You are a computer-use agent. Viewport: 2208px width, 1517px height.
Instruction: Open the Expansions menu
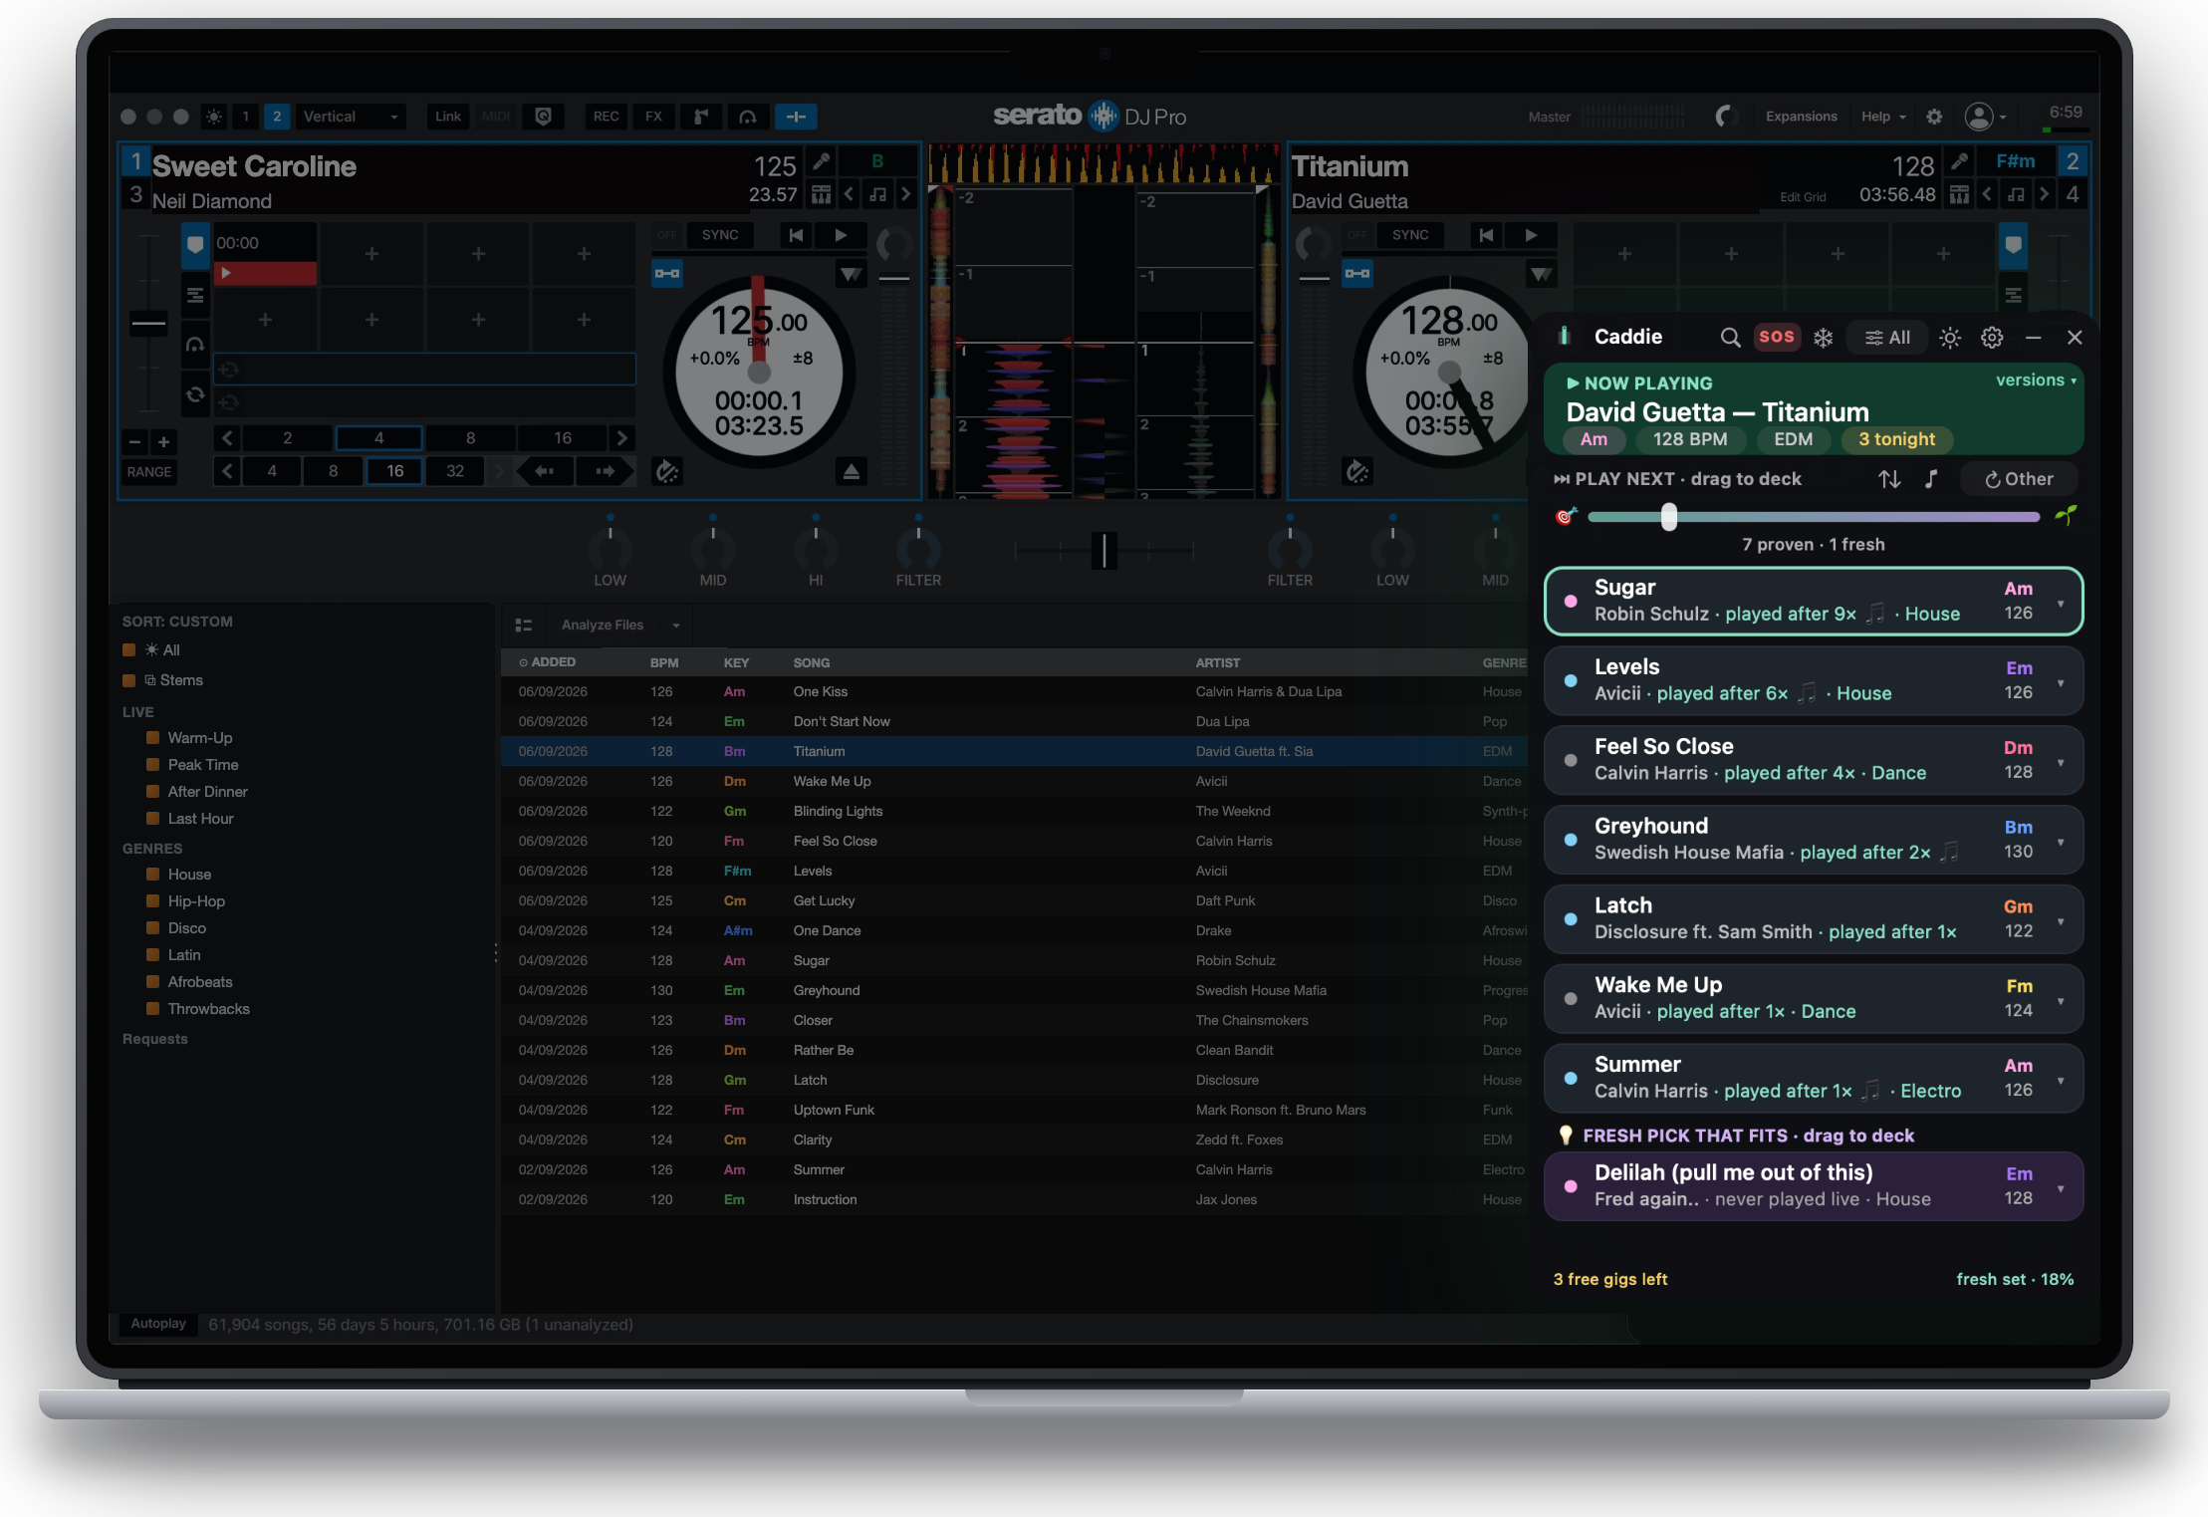click(x=1801, y=117)
